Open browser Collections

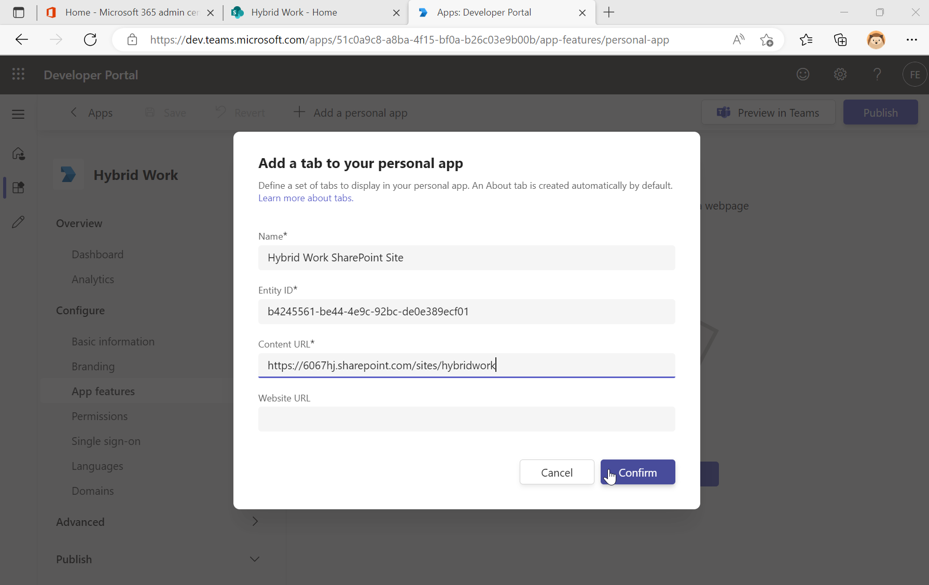(840, 39)
